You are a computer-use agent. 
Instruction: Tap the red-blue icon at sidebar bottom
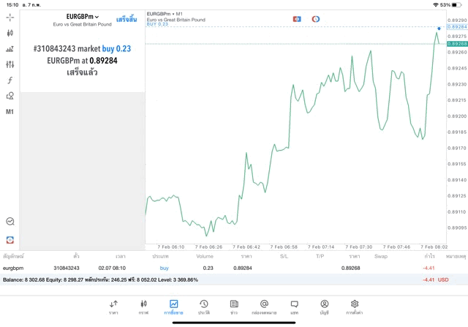click(x=10, y=240)
